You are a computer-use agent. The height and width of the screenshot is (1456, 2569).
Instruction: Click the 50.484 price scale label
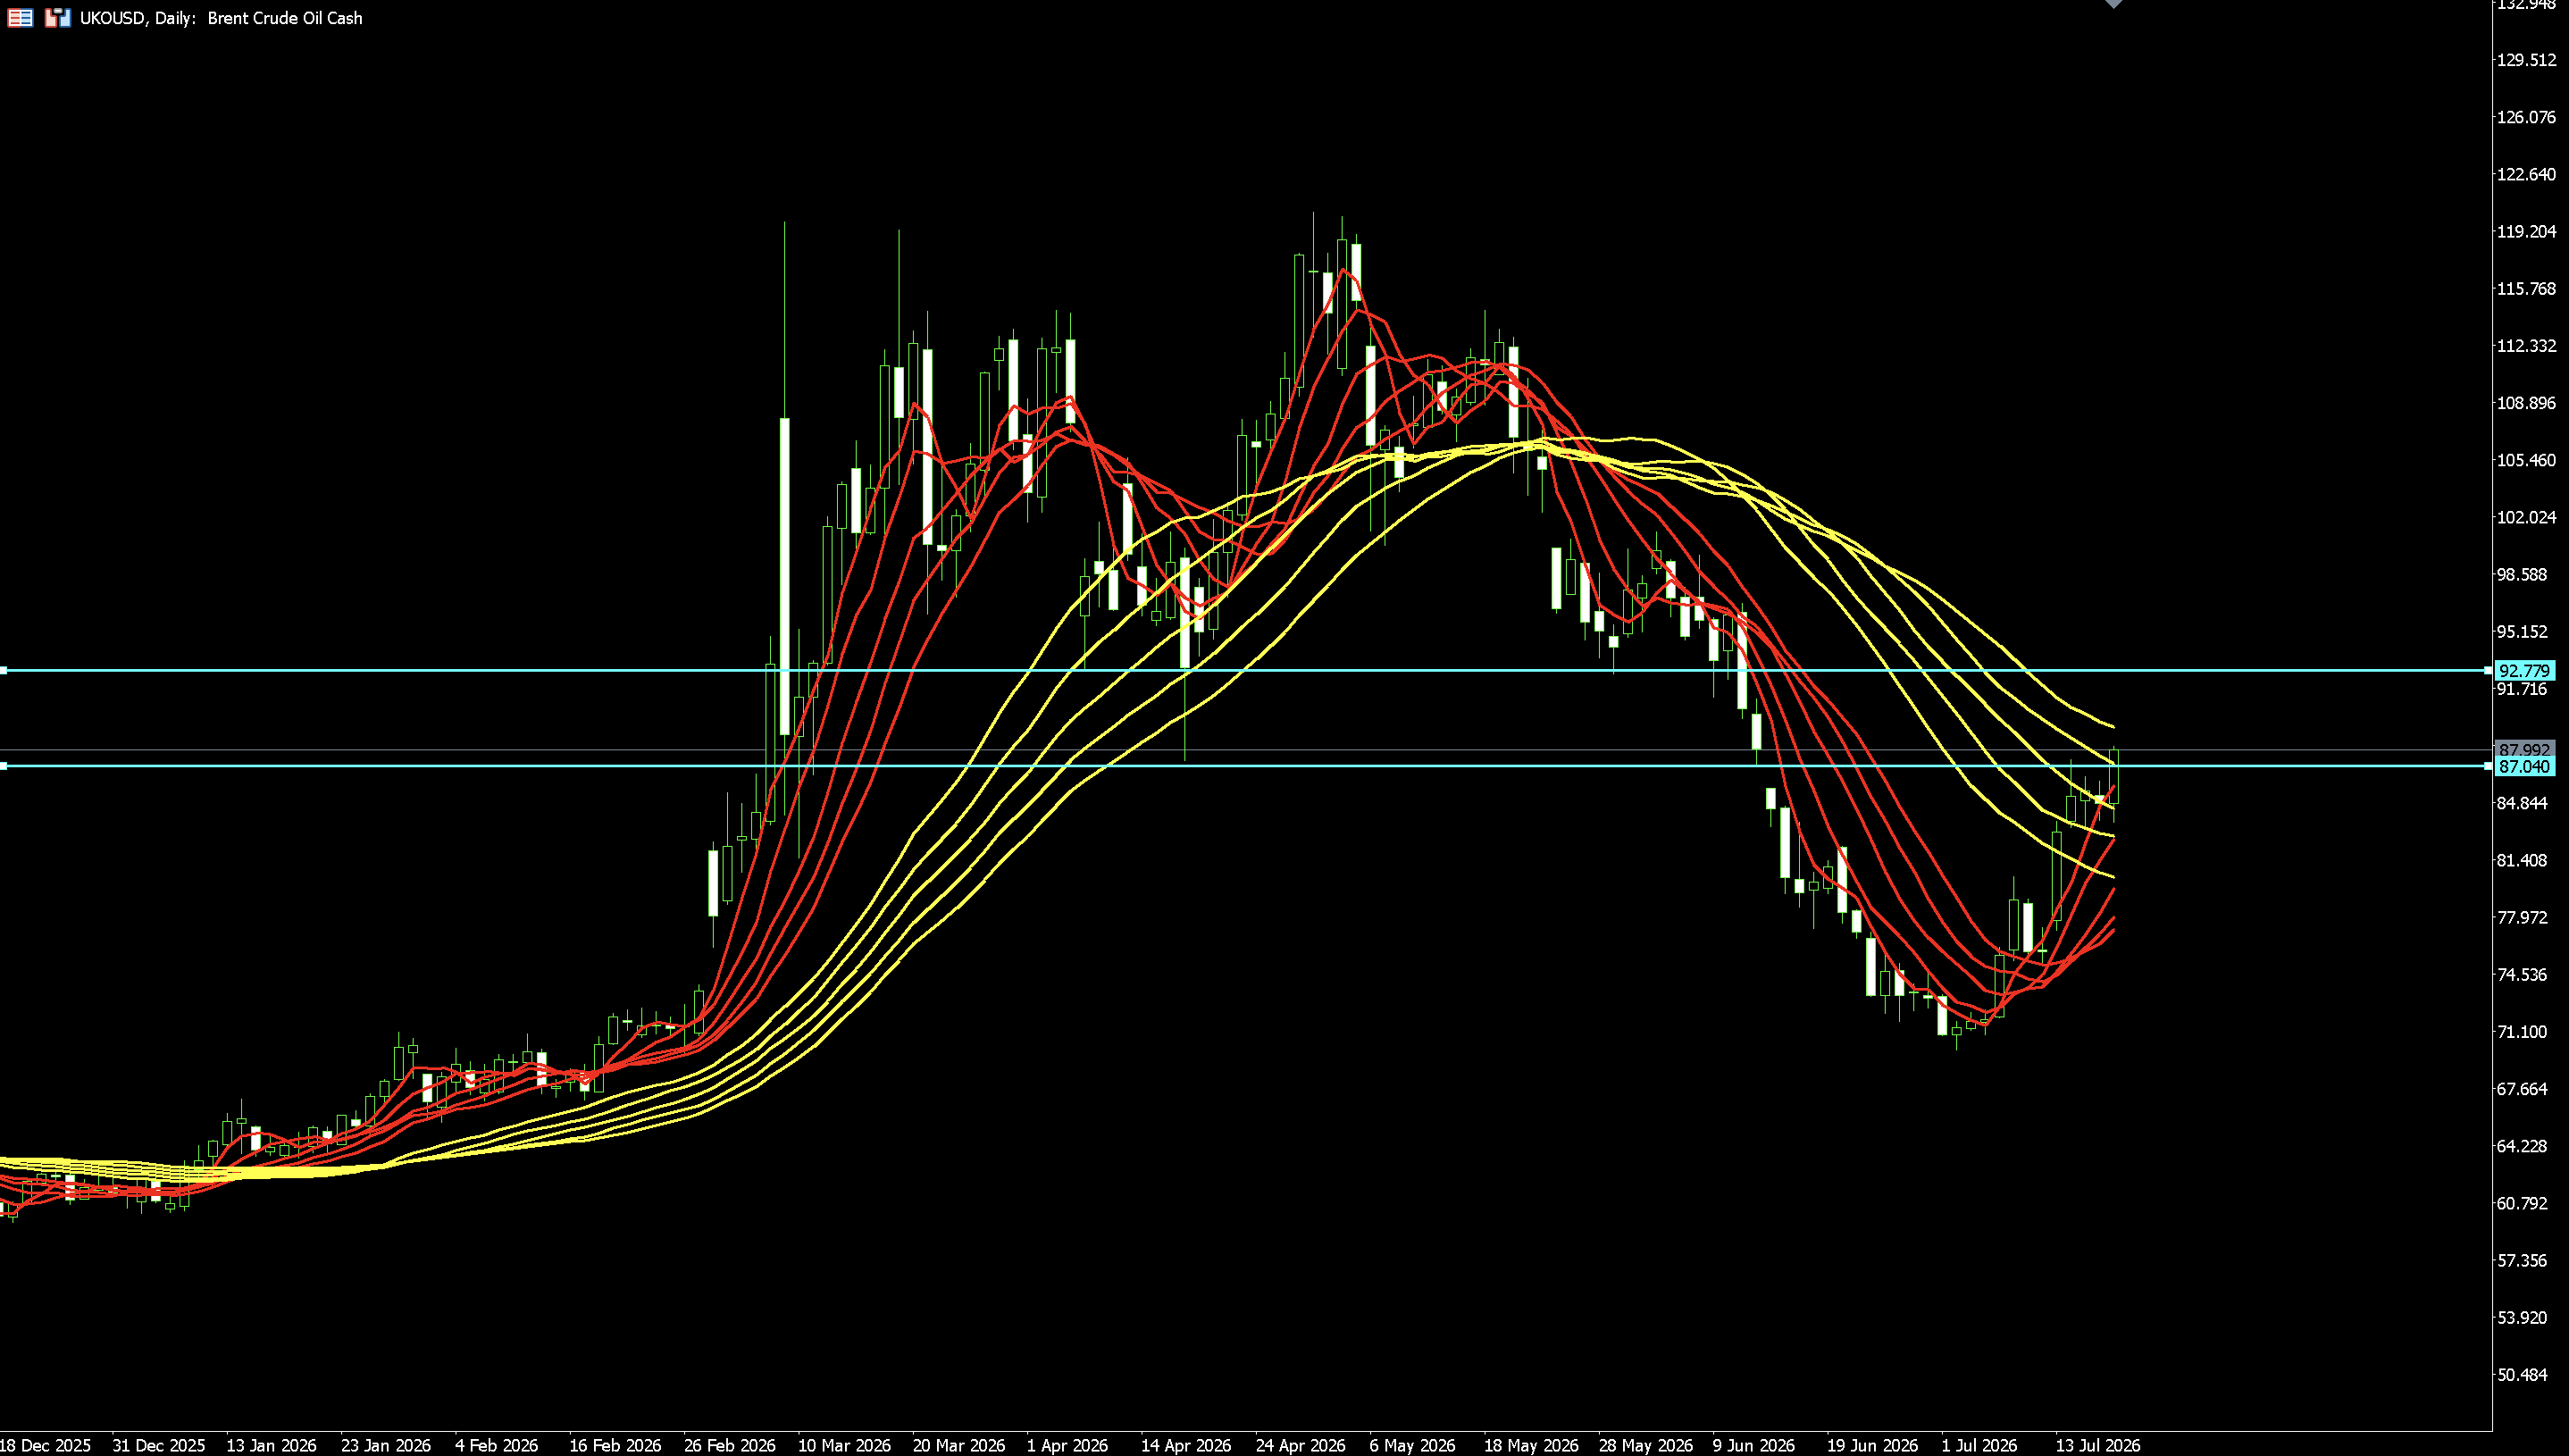coord(2522,1375)
